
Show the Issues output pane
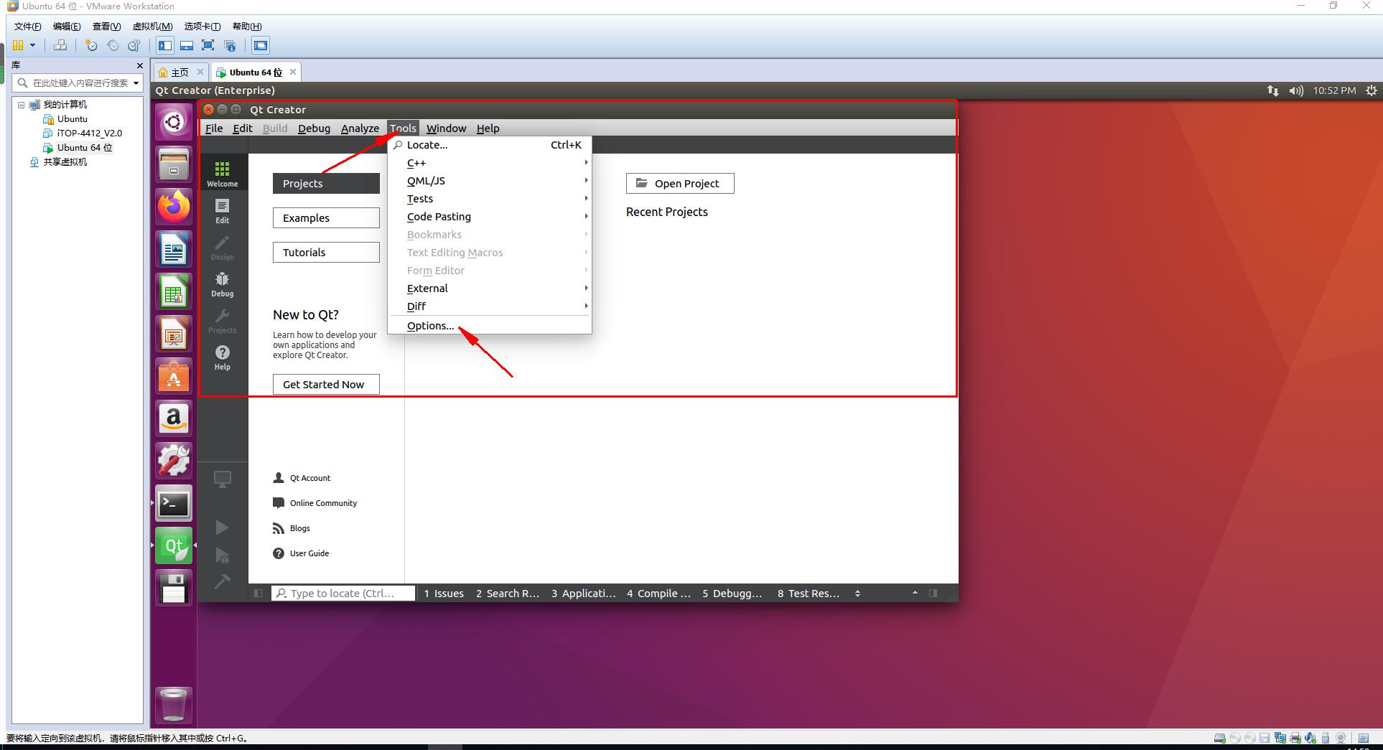[444, 594]
